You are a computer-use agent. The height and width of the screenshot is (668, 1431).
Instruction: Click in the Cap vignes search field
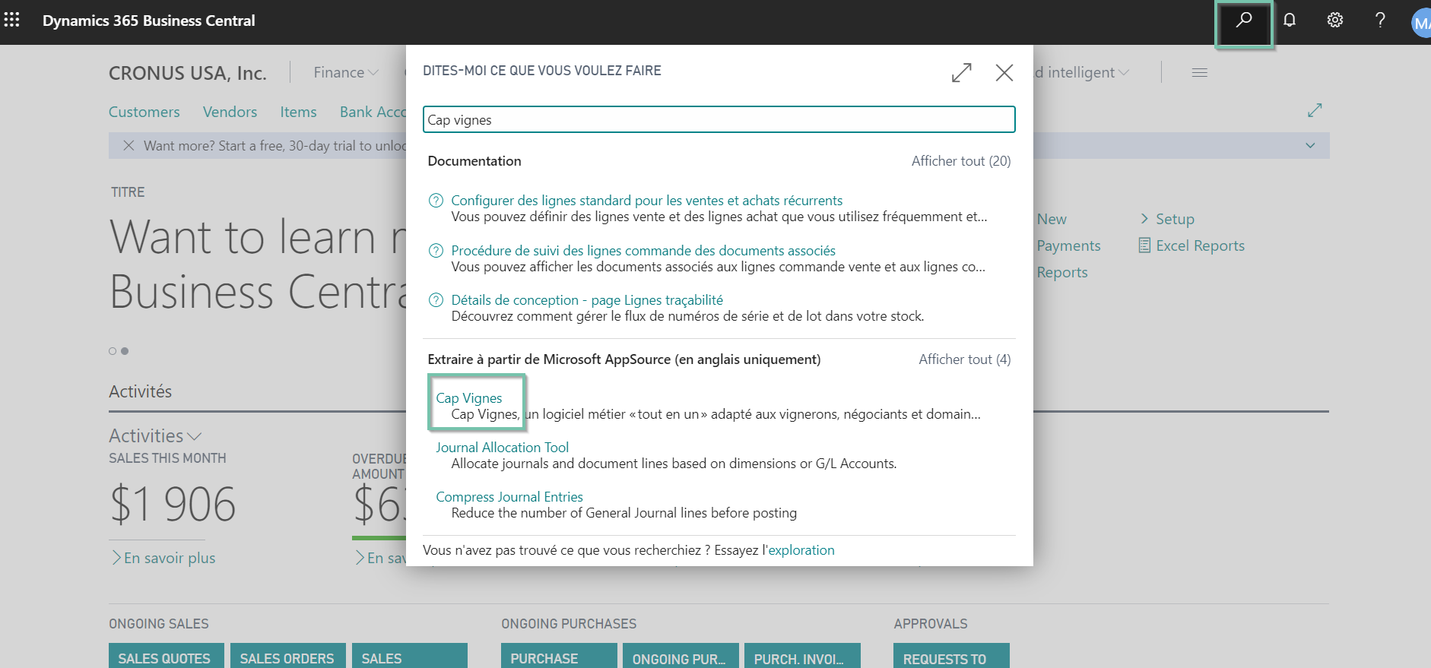[x=719, y=119]
